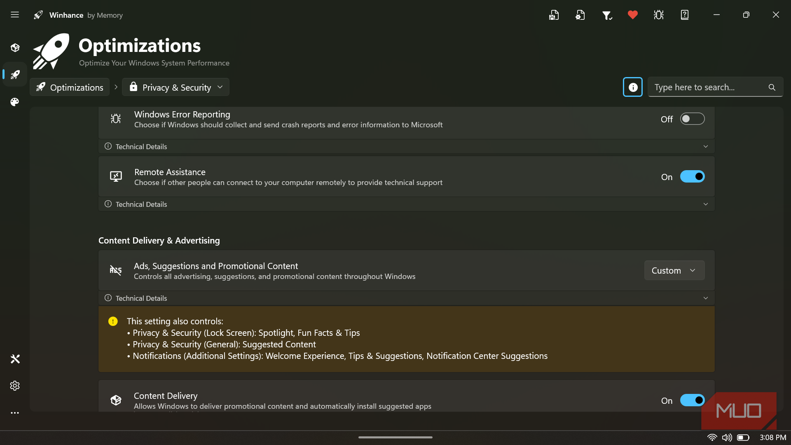
Task: Click the Wi-Fi tray icon
Action: (712, 437)
